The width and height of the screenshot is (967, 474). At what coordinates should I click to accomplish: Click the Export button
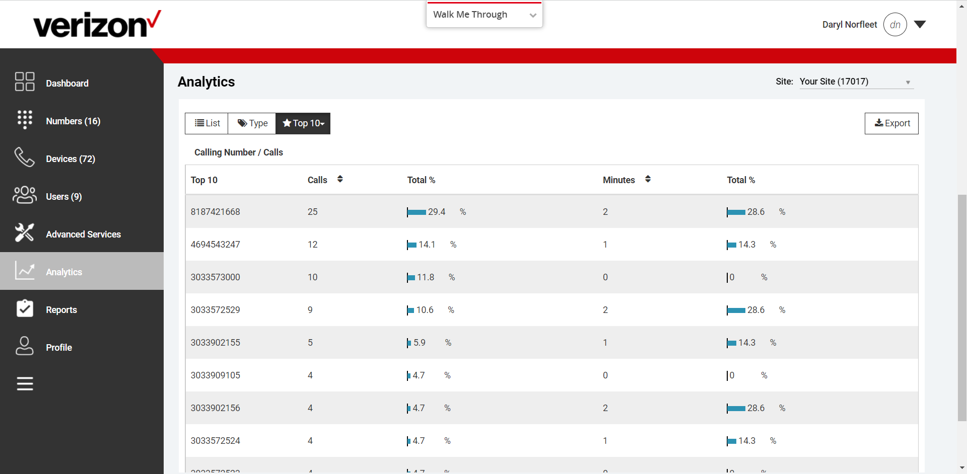pos(891,123)
